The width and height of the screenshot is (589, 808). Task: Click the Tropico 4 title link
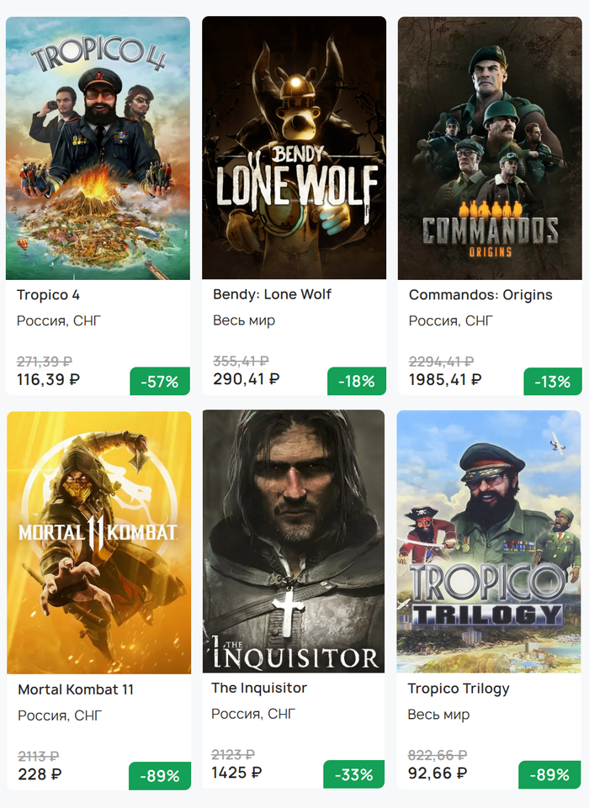(x=48, y=295)
